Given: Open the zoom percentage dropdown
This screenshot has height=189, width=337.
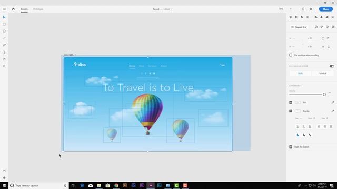Looking at the screenshot, I should point(291,9).
